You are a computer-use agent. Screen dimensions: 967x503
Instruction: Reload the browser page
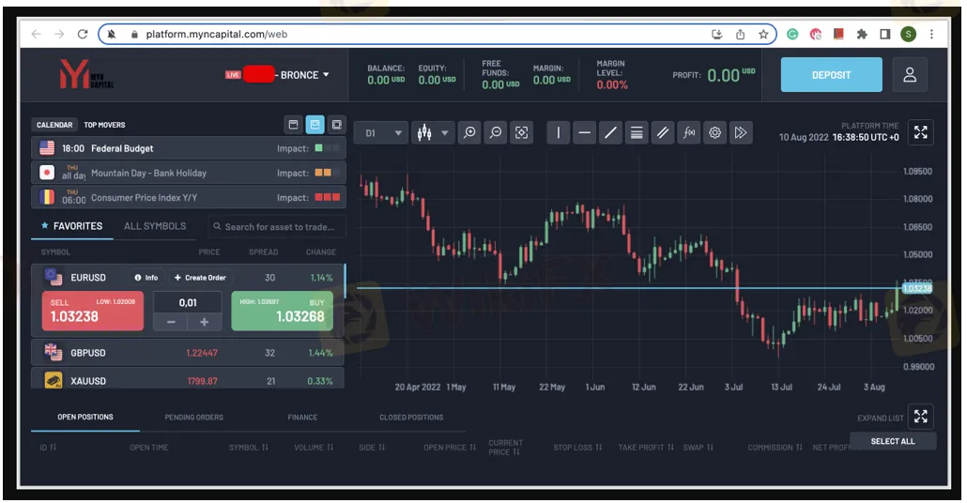click(x=83, y=34)
